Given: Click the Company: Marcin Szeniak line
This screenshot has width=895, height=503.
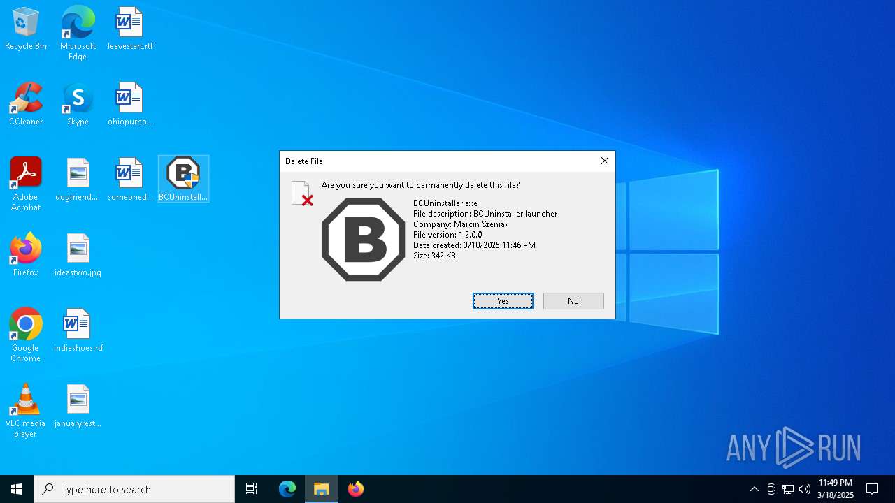Looking at the screenshot, I should pos(461,224).
